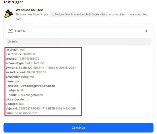This screenshot has width=157, height=134.
Task: Select the 'name: null' row
Action: (13, 81)
